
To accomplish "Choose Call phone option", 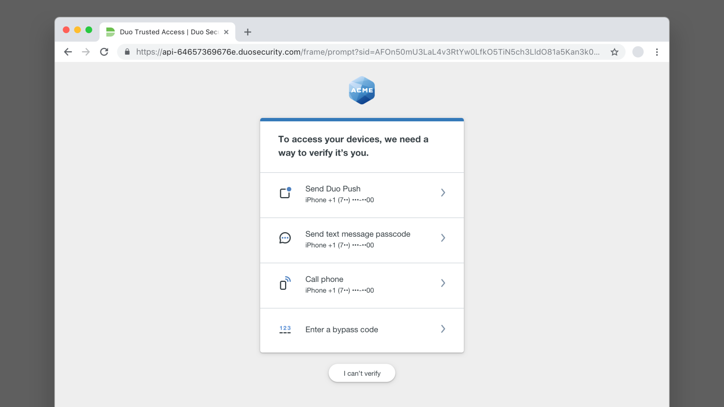I will 362,286.
